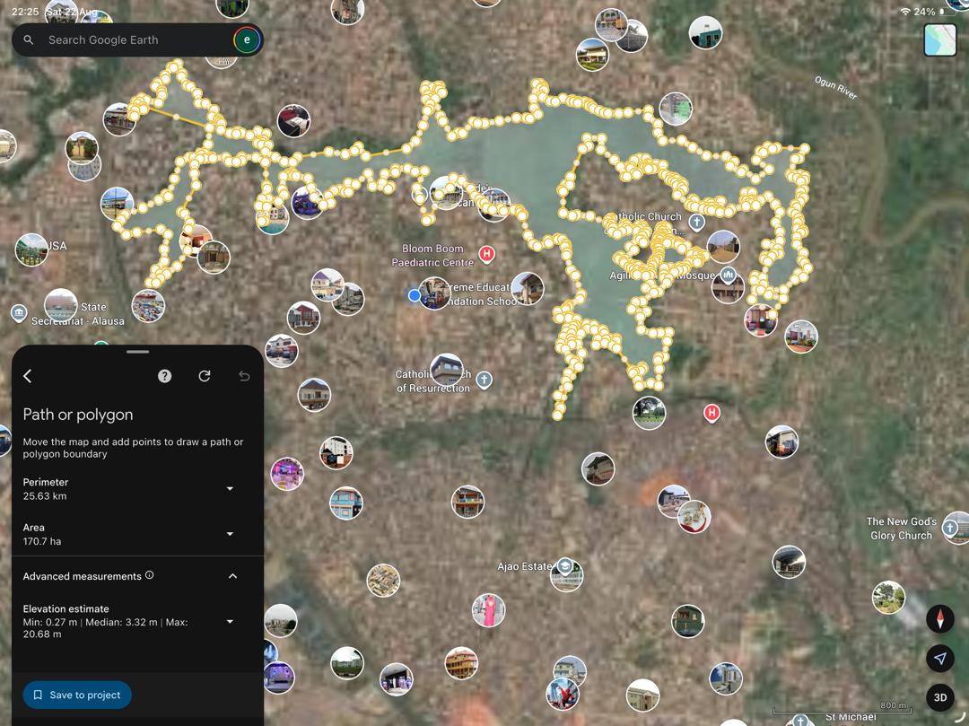Click the Search Google Earth field
Image resolution: width=969 pixels, height=726 pixels.
coord(137,40)
